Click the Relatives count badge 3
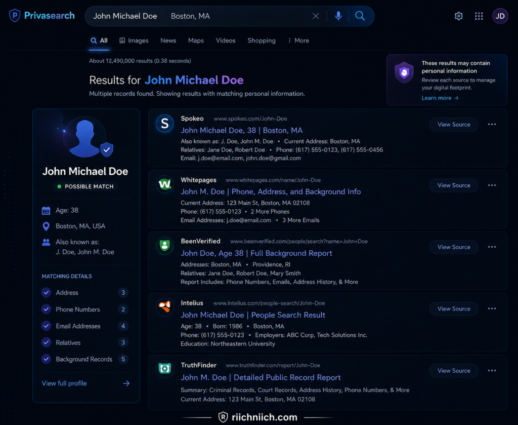The height and width of the screenshot is (425, 518). pos(123,342)
